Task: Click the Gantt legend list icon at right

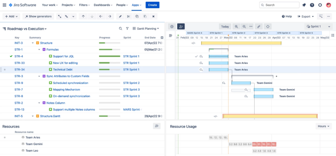Action: (333, 35)
